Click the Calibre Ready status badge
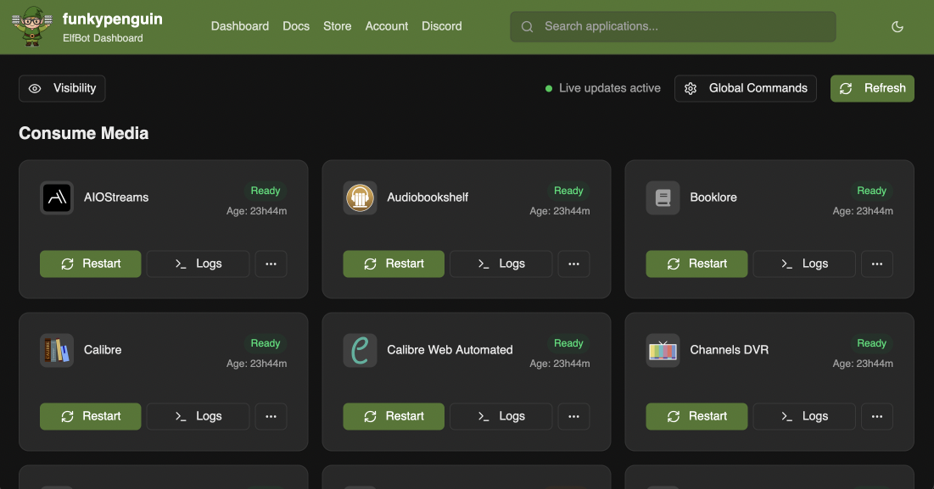This screenshot has width=934, height=489. coord(265,343)
